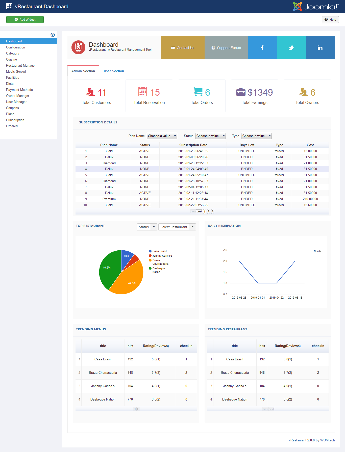This screenshot has width=345, height=452.
Task: Open the Type filter dropdown
Action: point(256,136)
